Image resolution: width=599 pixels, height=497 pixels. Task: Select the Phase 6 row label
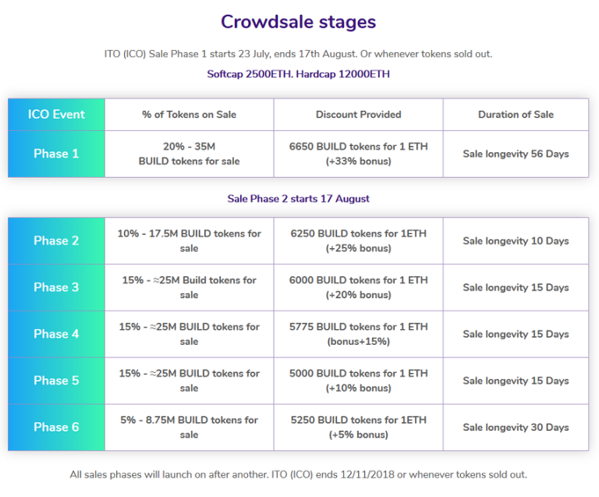click(56, 427)
